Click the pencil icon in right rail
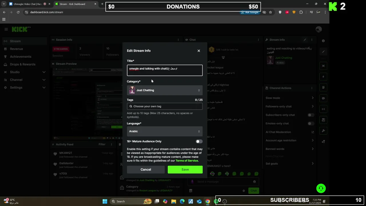 pos(323,52)
